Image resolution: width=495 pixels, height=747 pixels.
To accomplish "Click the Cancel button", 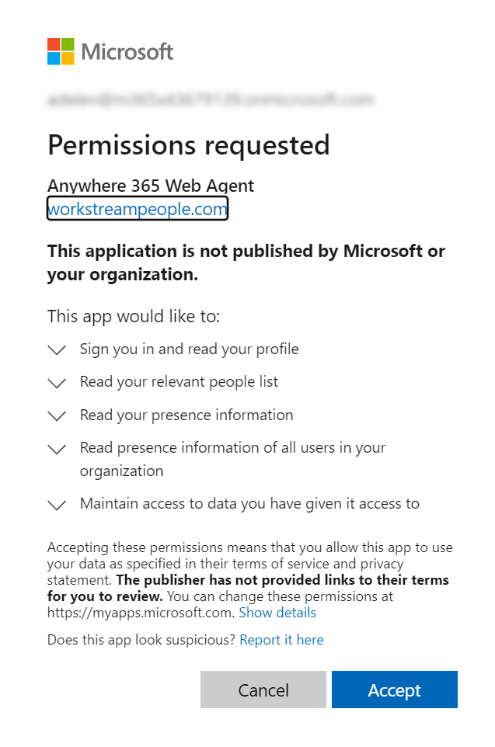I will (x=263, y=690).
